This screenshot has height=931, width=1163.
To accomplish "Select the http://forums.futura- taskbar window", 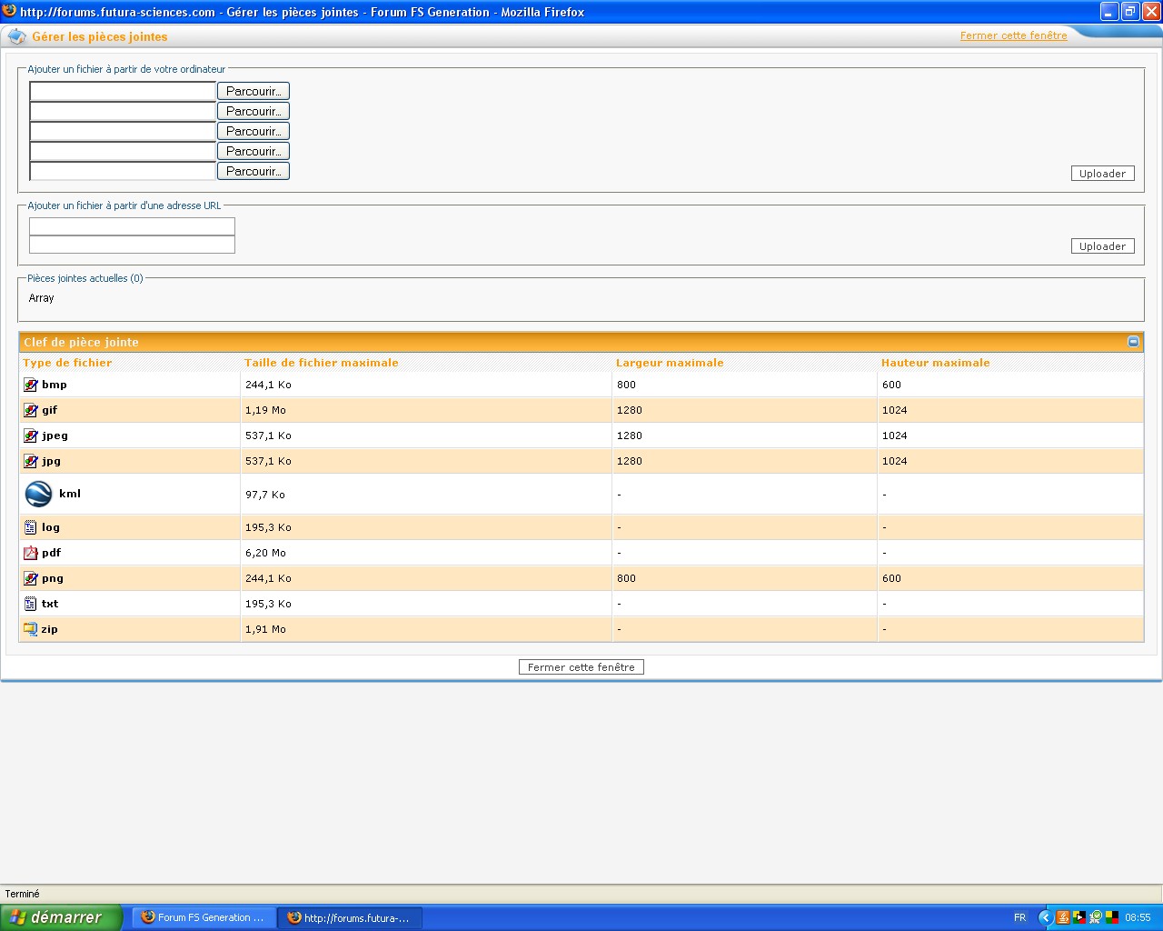I will (351, 917).
